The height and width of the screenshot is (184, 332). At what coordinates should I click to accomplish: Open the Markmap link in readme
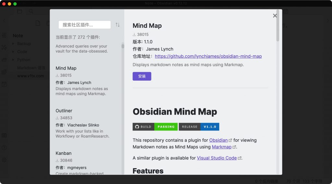click(221, 147)
